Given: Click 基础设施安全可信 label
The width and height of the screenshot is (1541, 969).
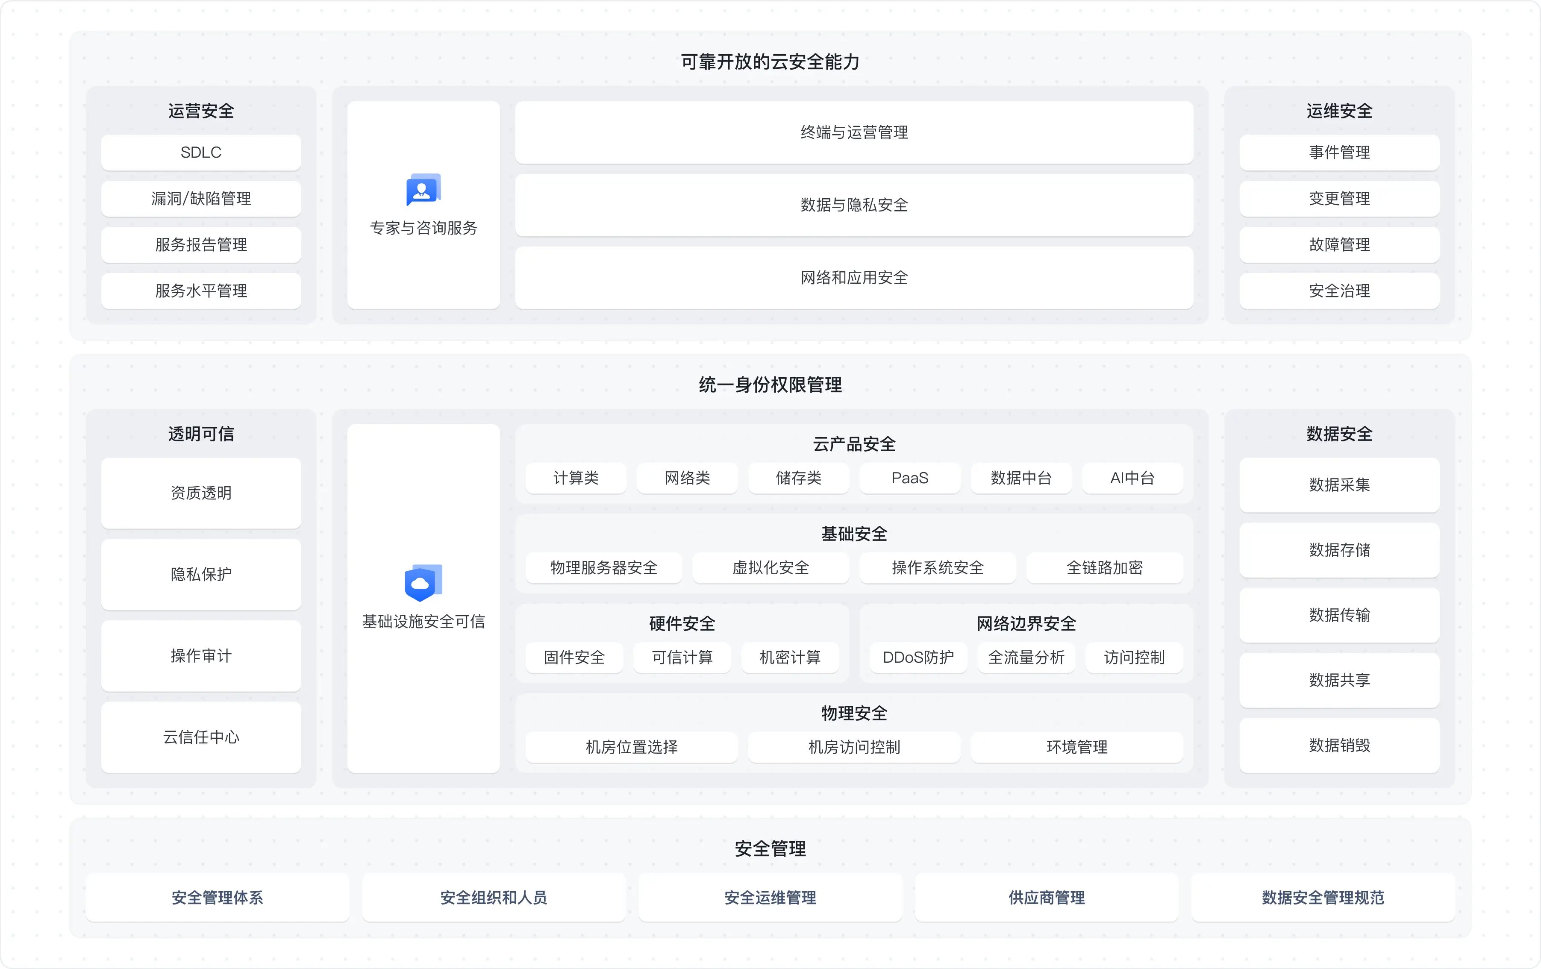Looking at the screenshot, I should click(423, 621).
